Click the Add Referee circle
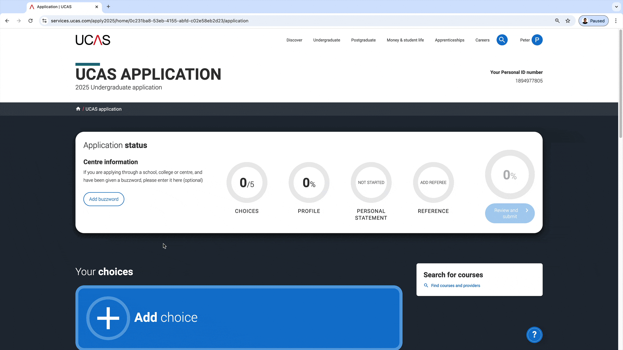The height and width of the screenshot is (350, 623). [x=434, y=182]
